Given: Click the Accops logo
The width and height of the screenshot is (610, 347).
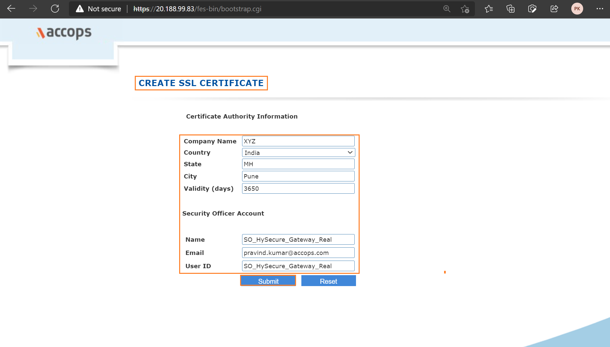Looking at the screenshot, I should (64, 33).
